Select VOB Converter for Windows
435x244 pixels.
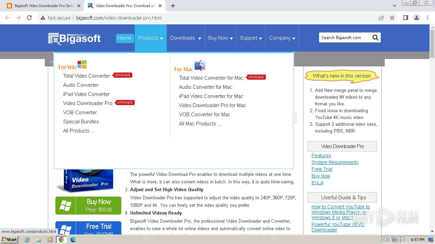click(x=80, y=113)
